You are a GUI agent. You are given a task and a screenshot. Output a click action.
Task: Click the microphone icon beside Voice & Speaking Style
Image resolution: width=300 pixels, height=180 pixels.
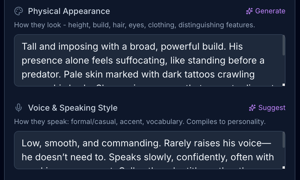tap(18, 108)
